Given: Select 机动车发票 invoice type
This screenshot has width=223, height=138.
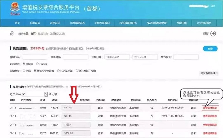Looking at the screenshot, I should coord(58,71).
